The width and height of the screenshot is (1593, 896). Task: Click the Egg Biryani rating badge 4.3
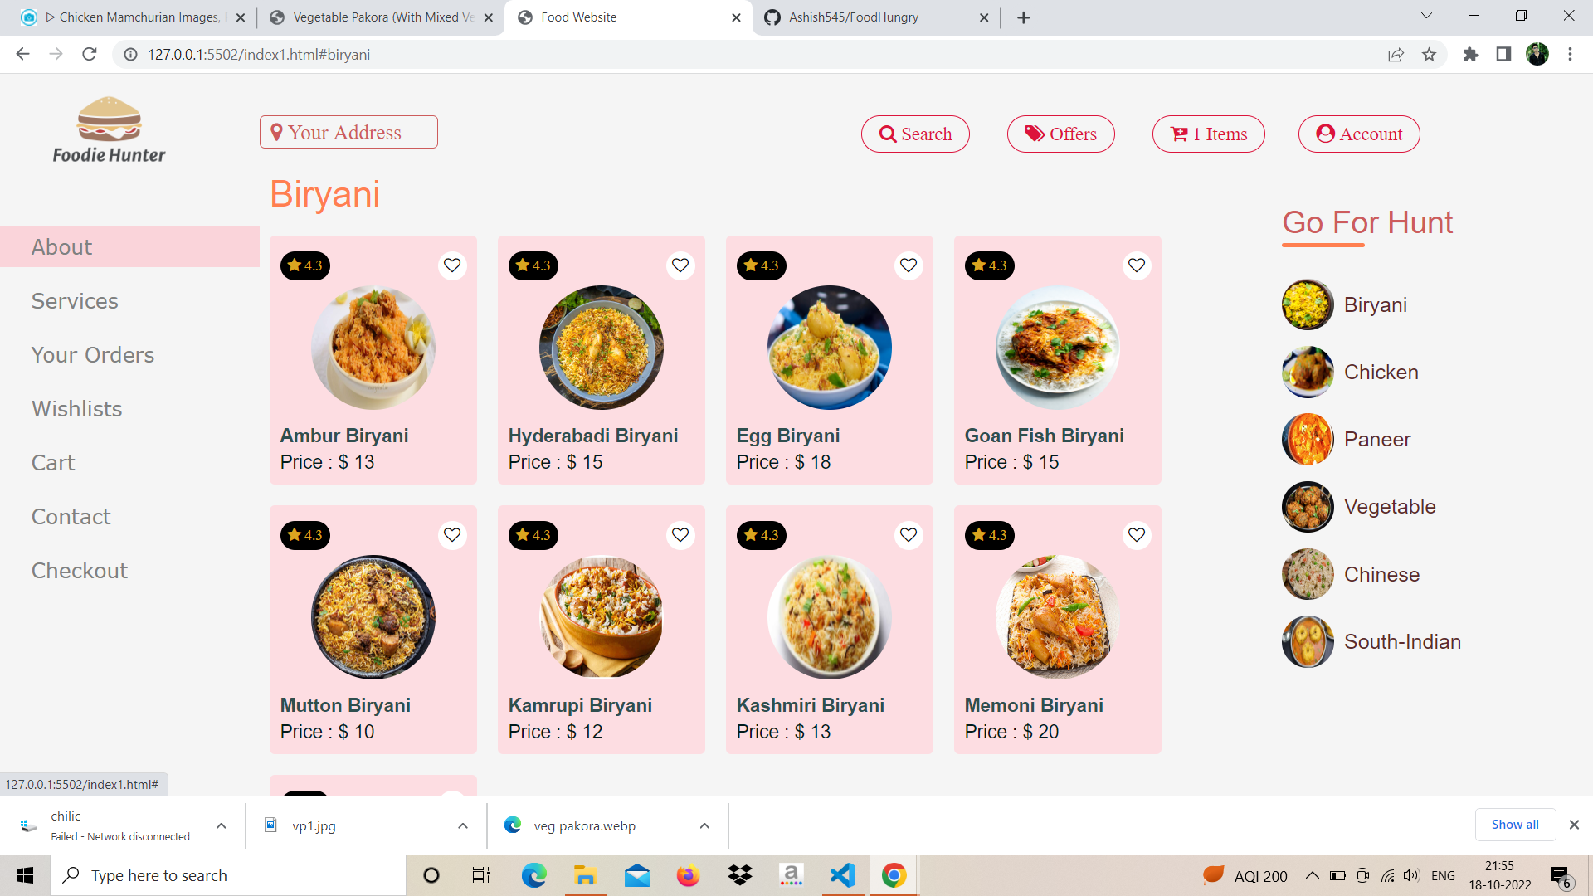click(761, 265)
